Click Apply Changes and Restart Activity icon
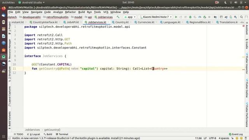Viewport: 249px width, 140px height. 181,17
